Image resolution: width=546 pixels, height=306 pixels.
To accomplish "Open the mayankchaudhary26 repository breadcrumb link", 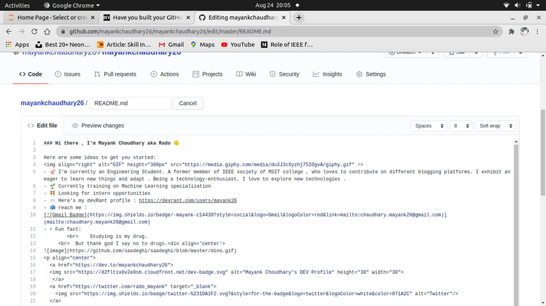I will click(x=52, y=103).
